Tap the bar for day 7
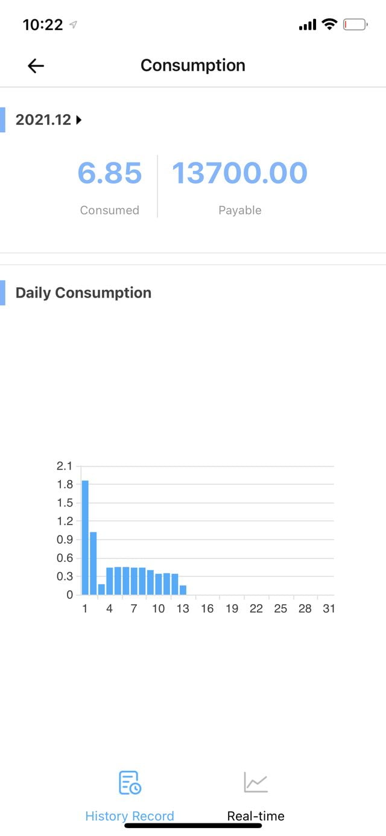Image resolution: width=386 pixels, height=836 pixels. 134,581
